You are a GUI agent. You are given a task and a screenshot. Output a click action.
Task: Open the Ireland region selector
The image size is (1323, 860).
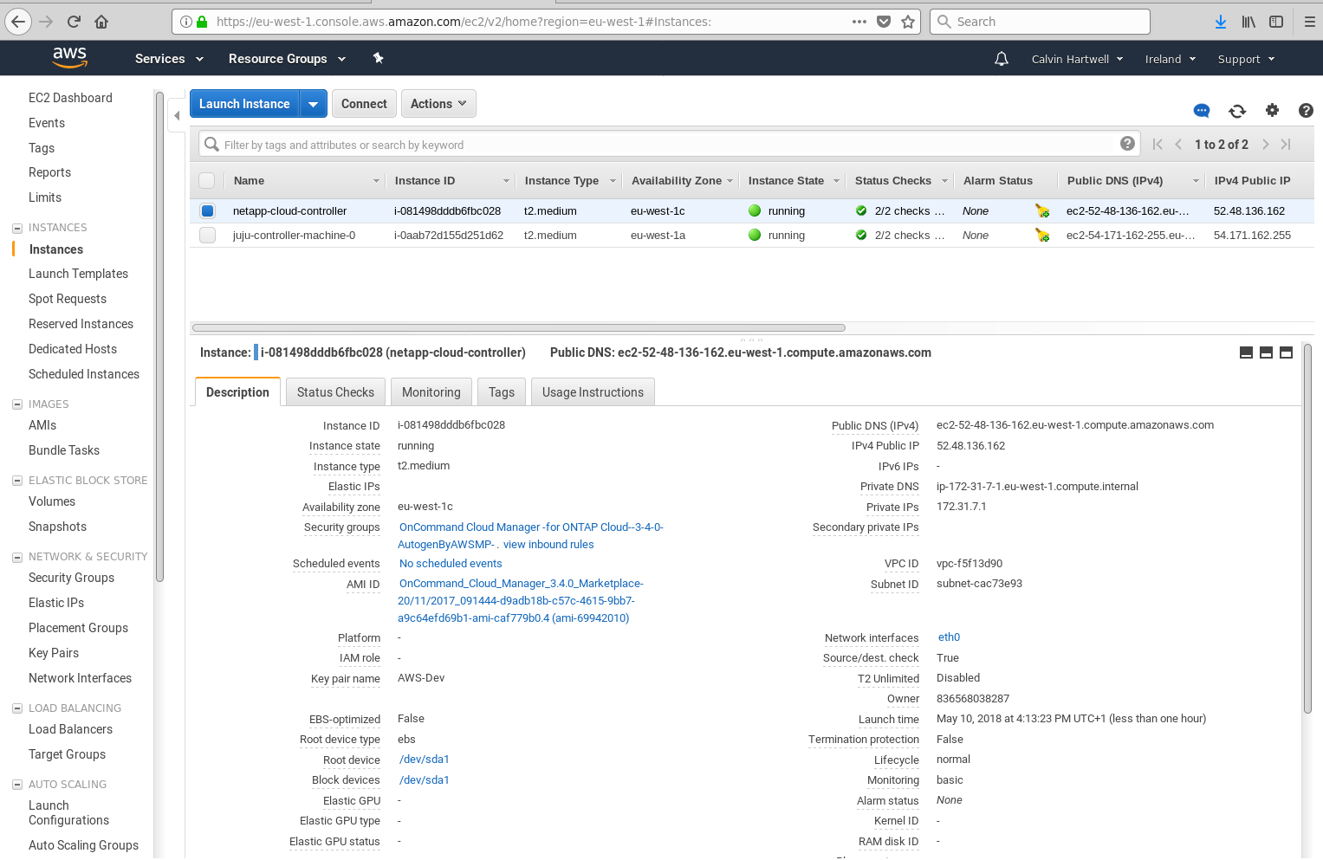coord(1170,59)
